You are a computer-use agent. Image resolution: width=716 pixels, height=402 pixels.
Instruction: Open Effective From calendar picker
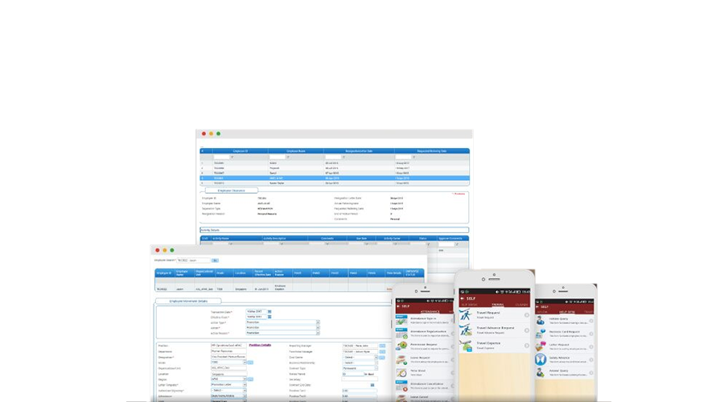[x=270, y=317]
